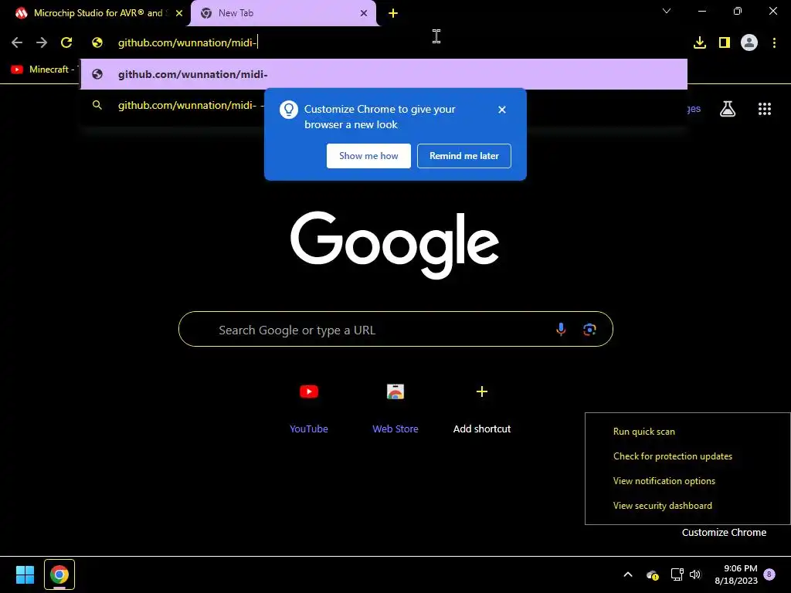
Task: Open the Chrome profile avatar
Action: [x=749, y=43]
